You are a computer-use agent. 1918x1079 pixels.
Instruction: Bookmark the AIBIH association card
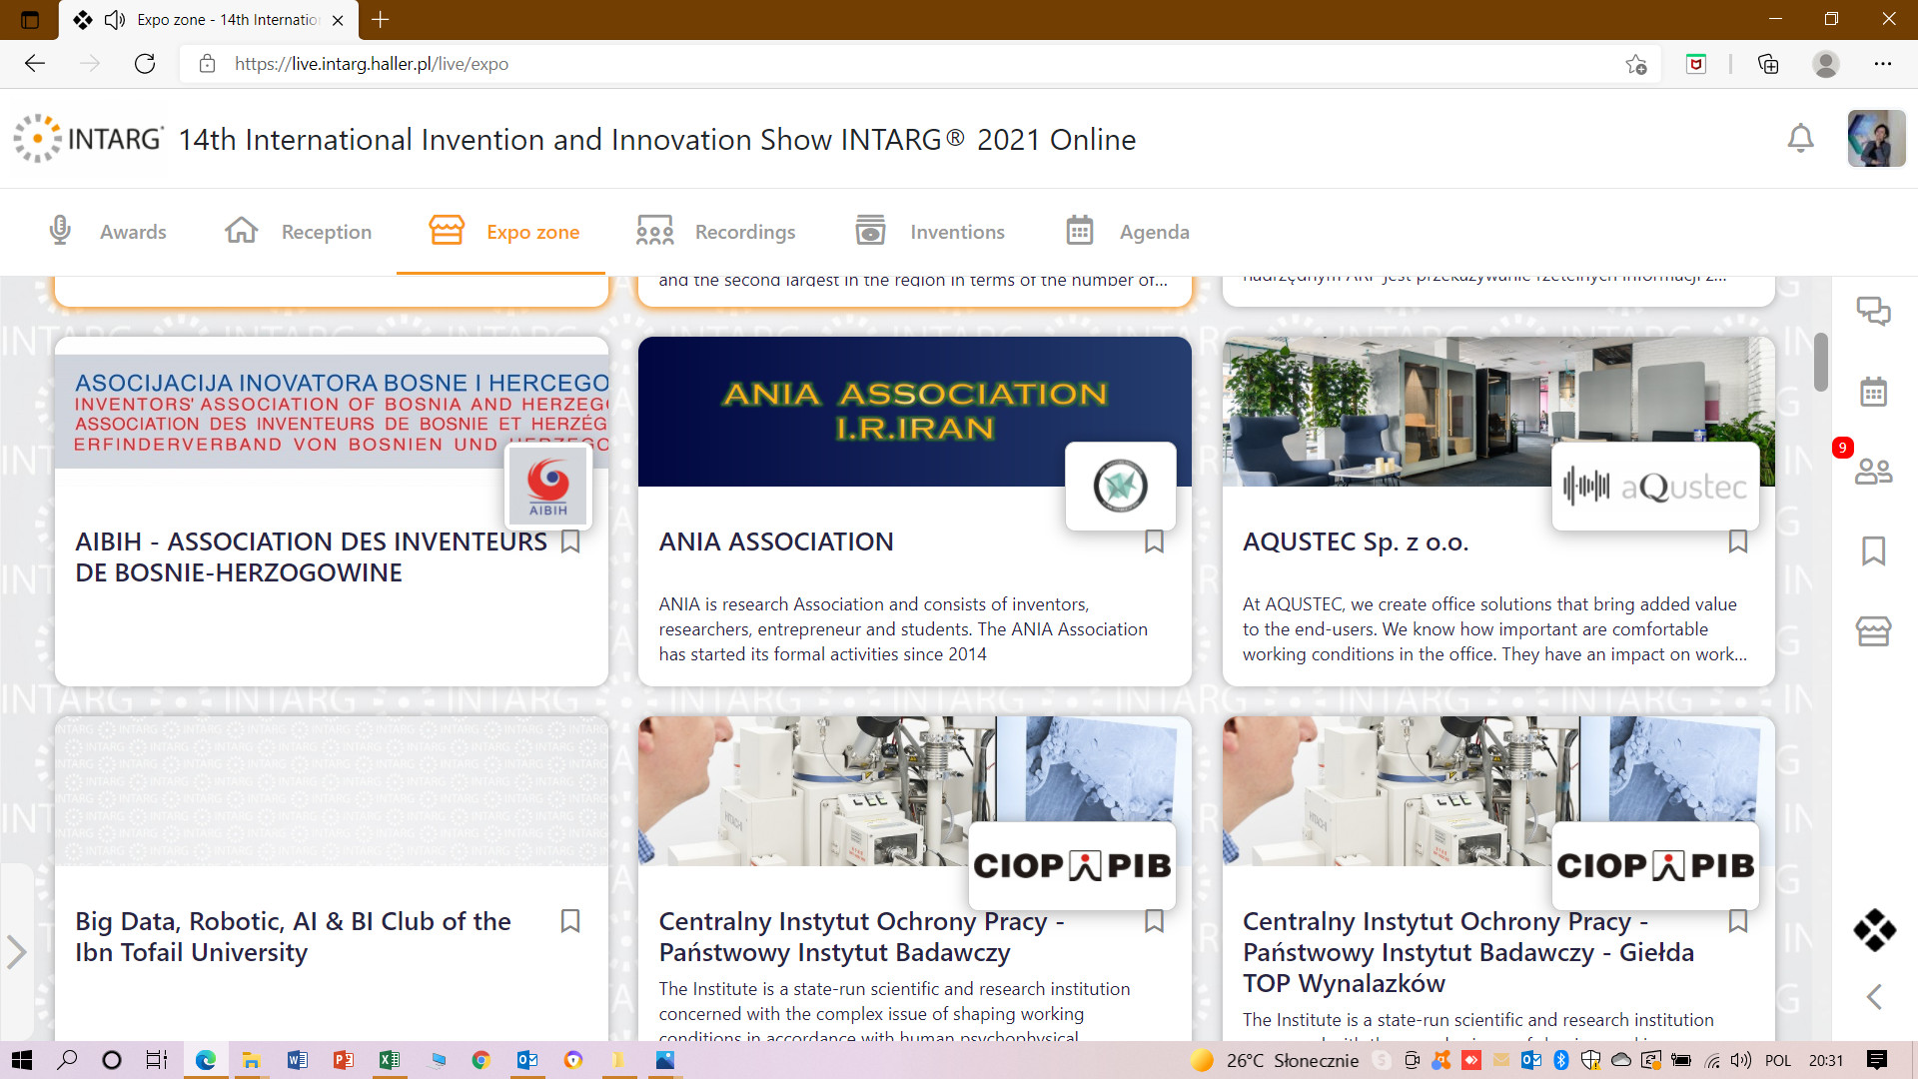(570, 541)
